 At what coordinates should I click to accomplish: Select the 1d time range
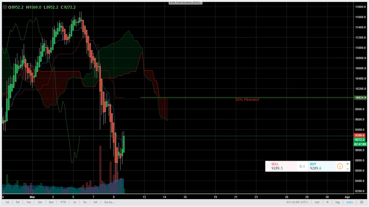[7, 202]
